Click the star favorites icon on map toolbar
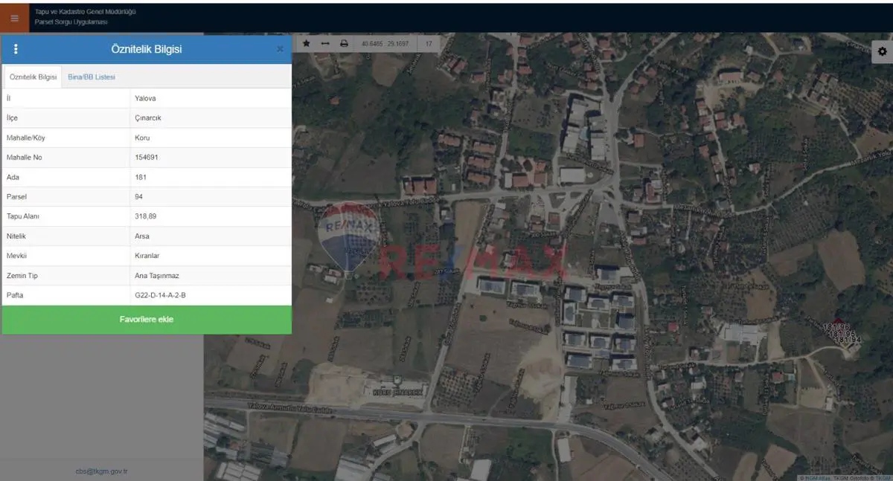Screen dimensions: 893x481 306,44
